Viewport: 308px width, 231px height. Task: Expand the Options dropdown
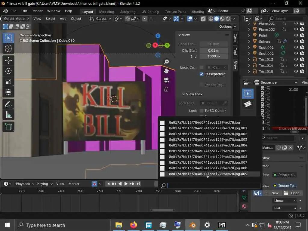point(227,26)
